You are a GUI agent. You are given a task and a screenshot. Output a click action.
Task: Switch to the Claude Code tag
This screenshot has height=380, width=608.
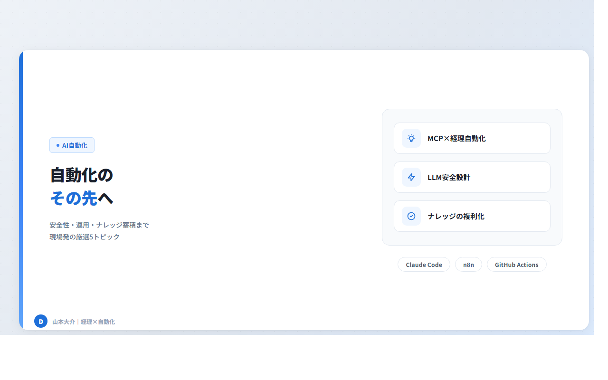coord(424,265)
